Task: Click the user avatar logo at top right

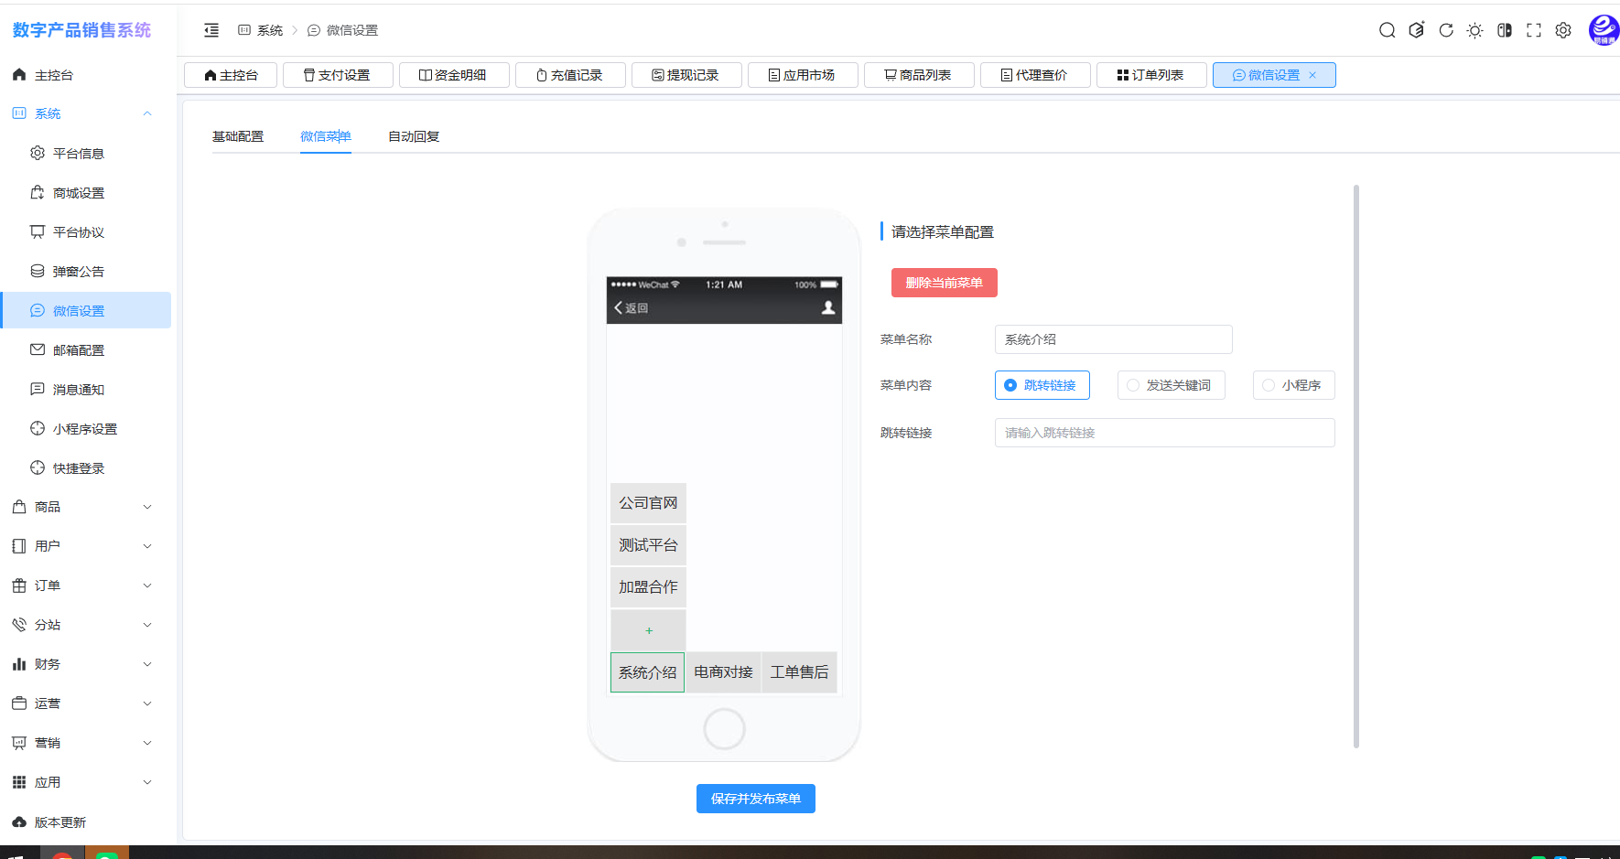Action: [1603, 29]
